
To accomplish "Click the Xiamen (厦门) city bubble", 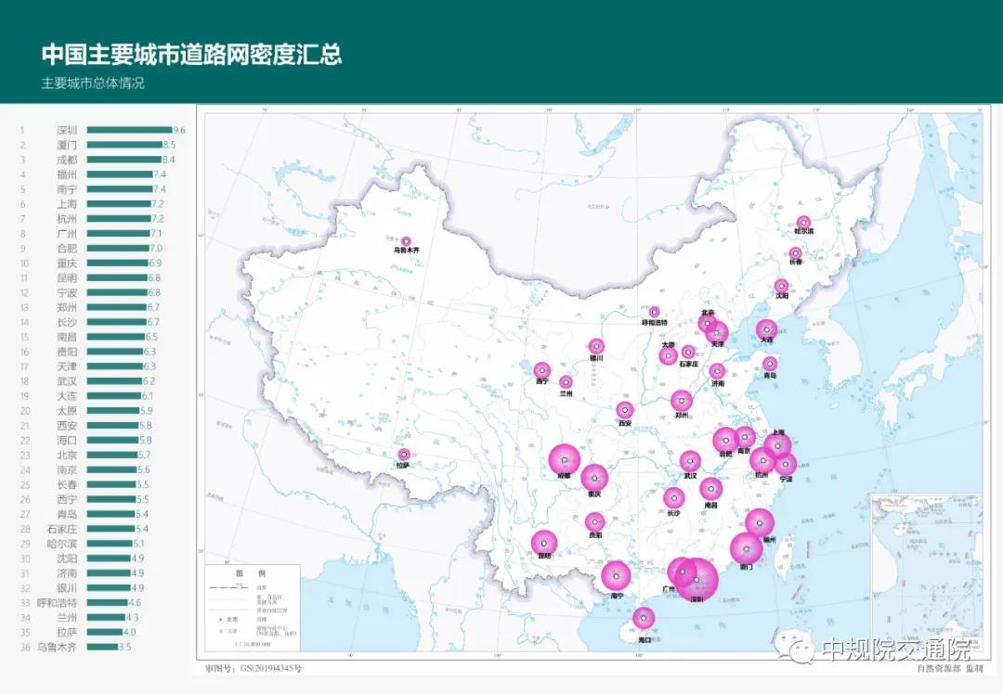I will coord(746,549).
